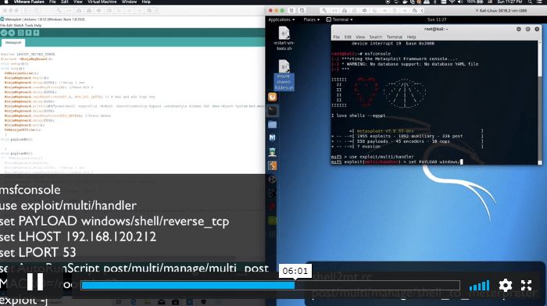Click 'set LHOST 192.168.120.212' caption text

[78, 237]
